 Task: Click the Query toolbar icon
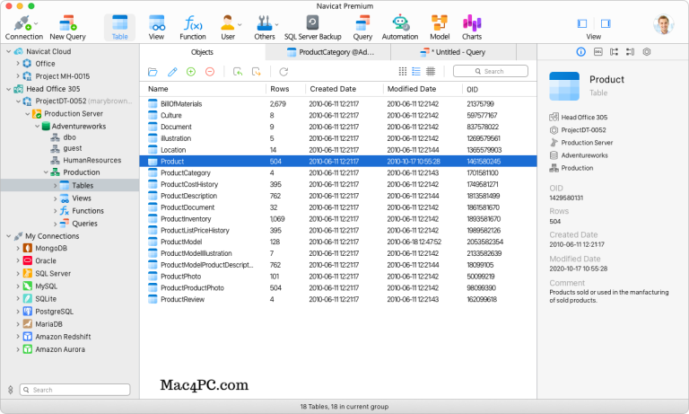[x=362, y=28]
